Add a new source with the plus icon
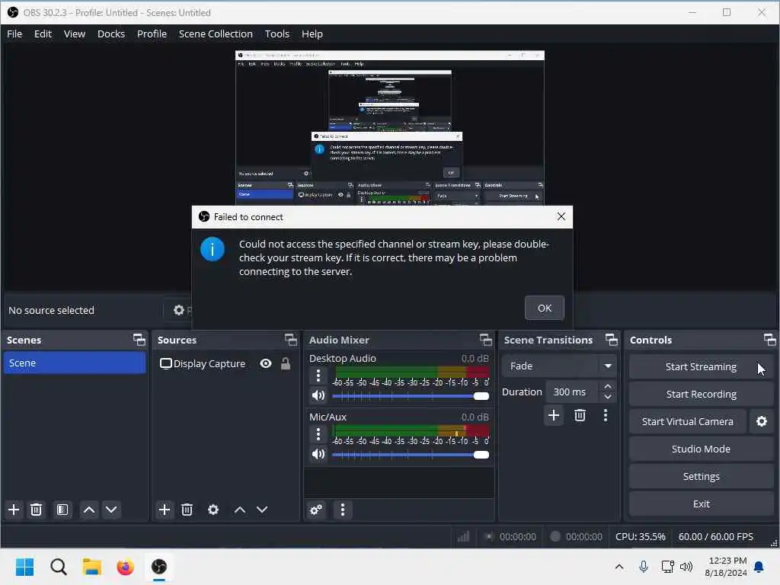The height and width of the screenshot is (585, 780). tap(165, 510)
